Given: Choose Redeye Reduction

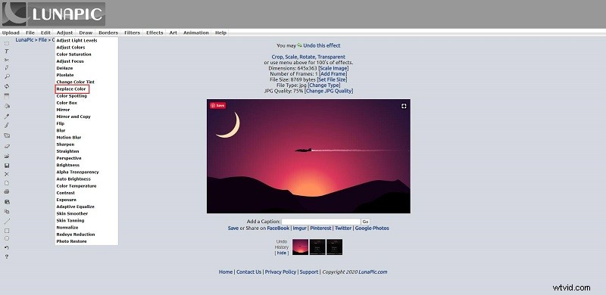Looking at the screenshot, I should click(x=76, y=234).
